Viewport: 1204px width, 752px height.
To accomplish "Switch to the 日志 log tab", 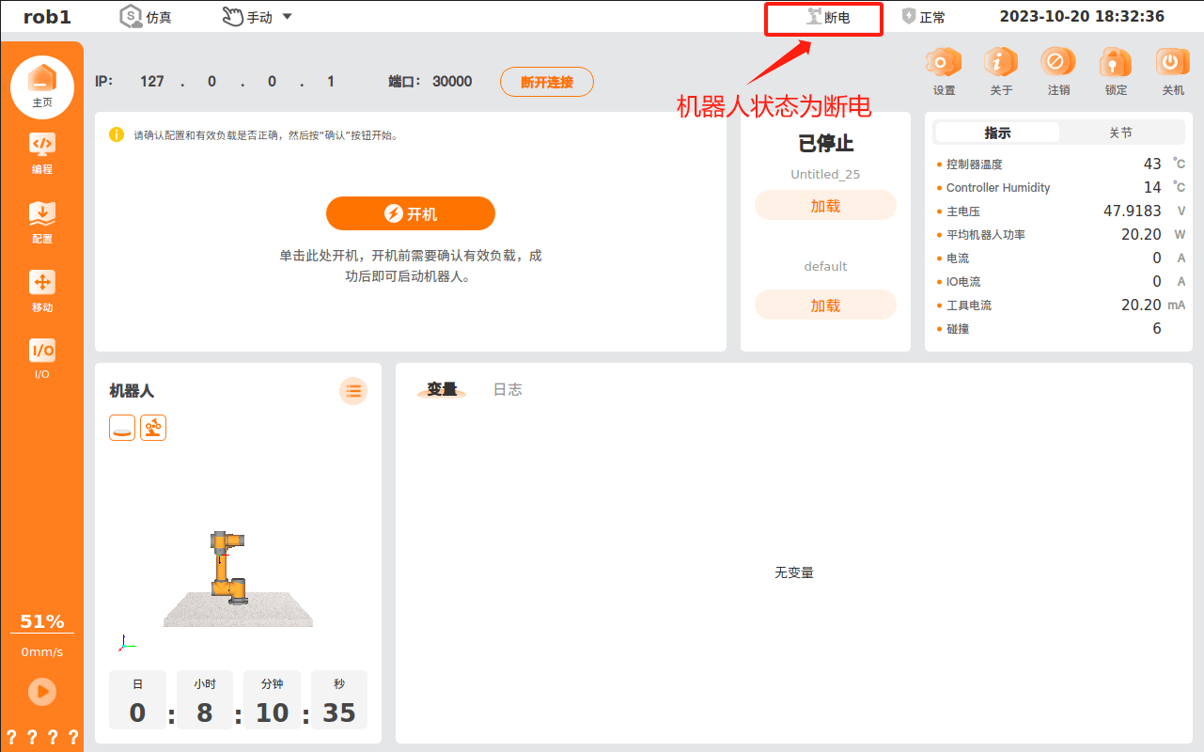I will [508, 389].
